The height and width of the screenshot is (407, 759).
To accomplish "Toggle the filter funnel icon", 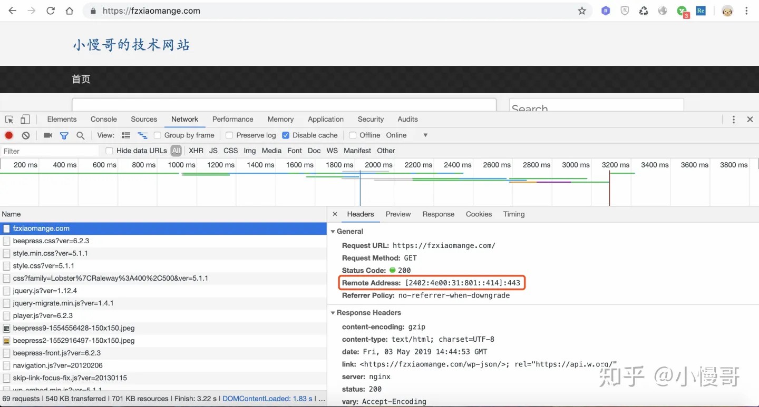I will pyautogui.click(x=64, y=135).
